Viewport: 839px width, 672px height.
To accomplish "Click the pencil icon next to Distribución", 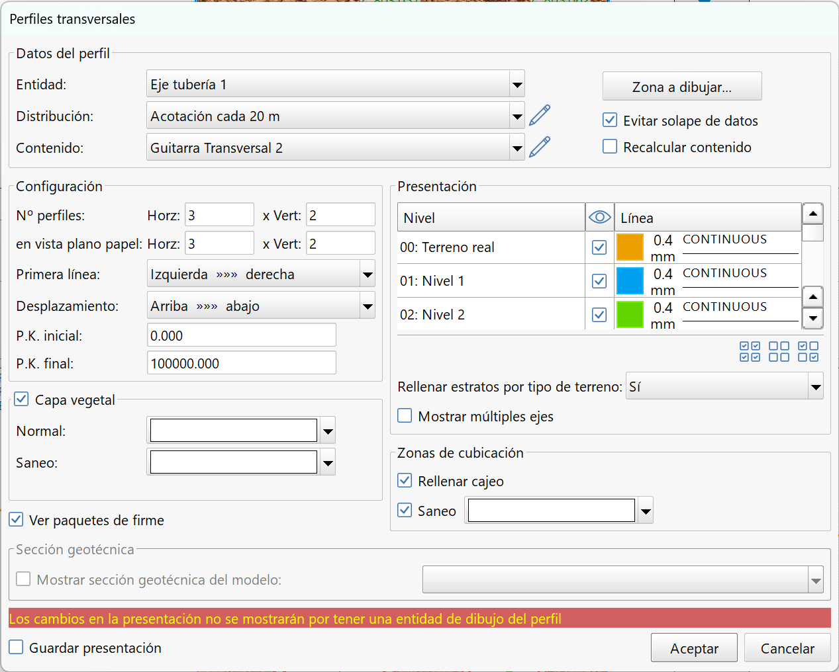I will (x=540, y=116).
